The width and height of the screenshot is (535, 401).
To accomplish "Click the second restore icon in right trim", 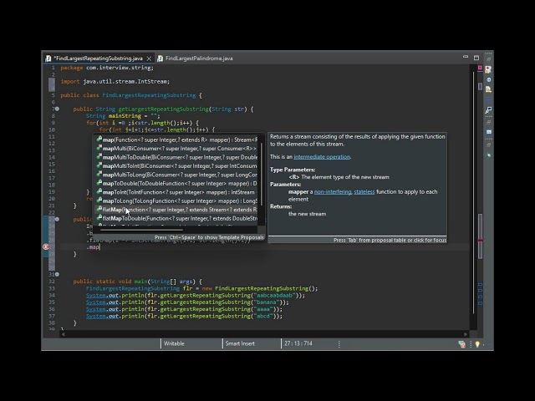I will click(488, 122).
